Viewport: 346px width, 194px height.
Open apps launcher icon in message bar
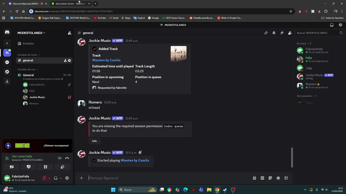(x=286, y=178)
